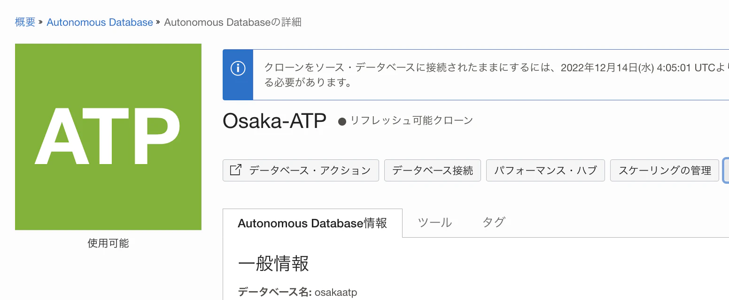This screenshot has height=300, width=729.
Task: Click the 一般情報 section heading
Action: pyautogui.click(x=273, y=264)
